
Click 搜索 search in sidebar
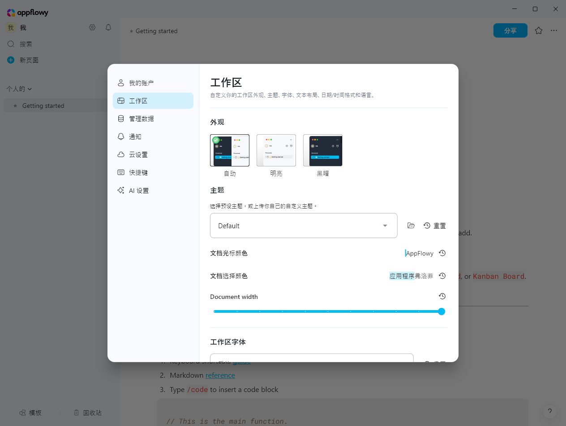[x=60, y=44]
